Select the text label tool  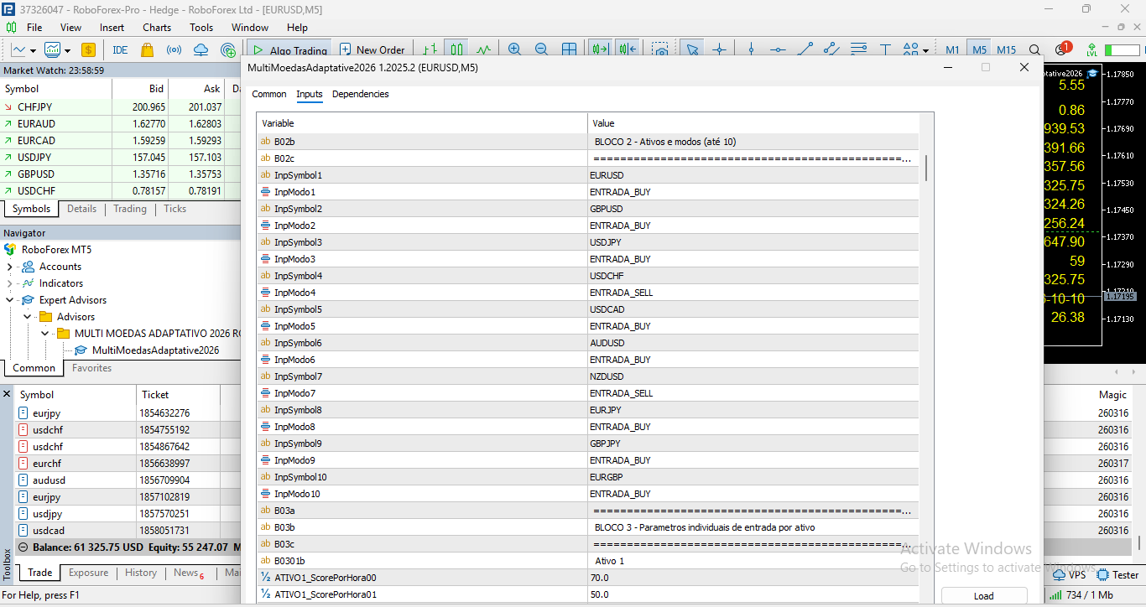885,50
